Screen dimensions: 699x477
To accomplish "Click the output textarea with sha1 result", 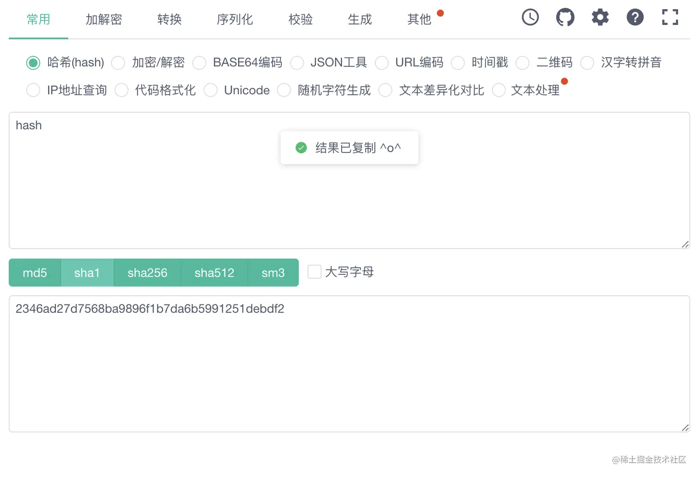I will (x=349, y=364).
